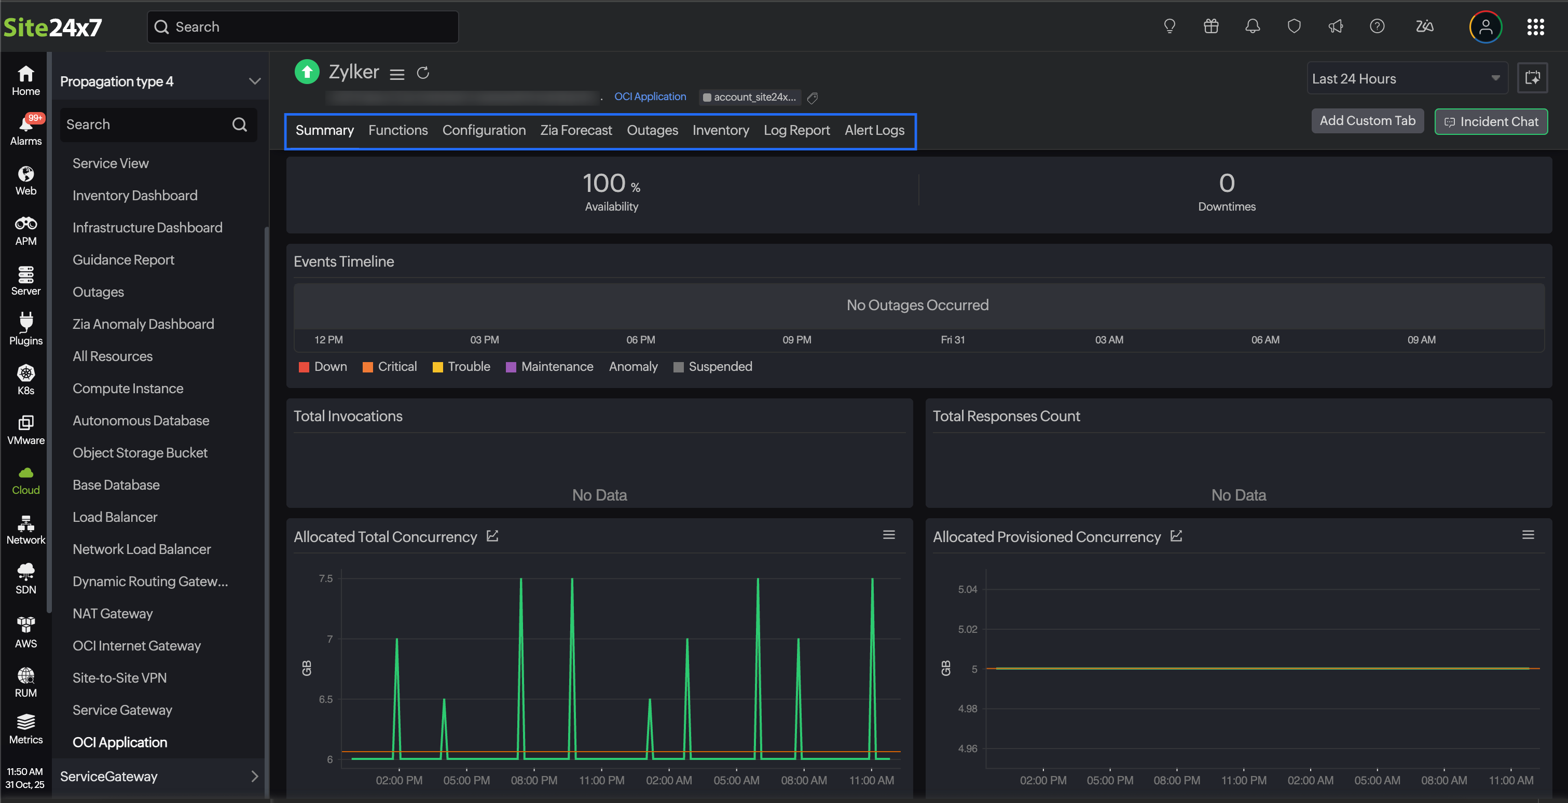1568x803 pixels.
Task: Expand the Propagation type 4 dropdown
Action: [x=254, y=81]
